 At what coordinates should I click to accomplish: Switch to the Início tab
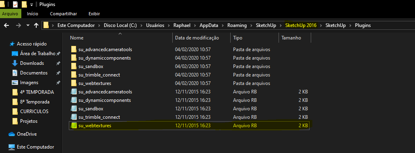pyautogui.click(x=33, y=14)
